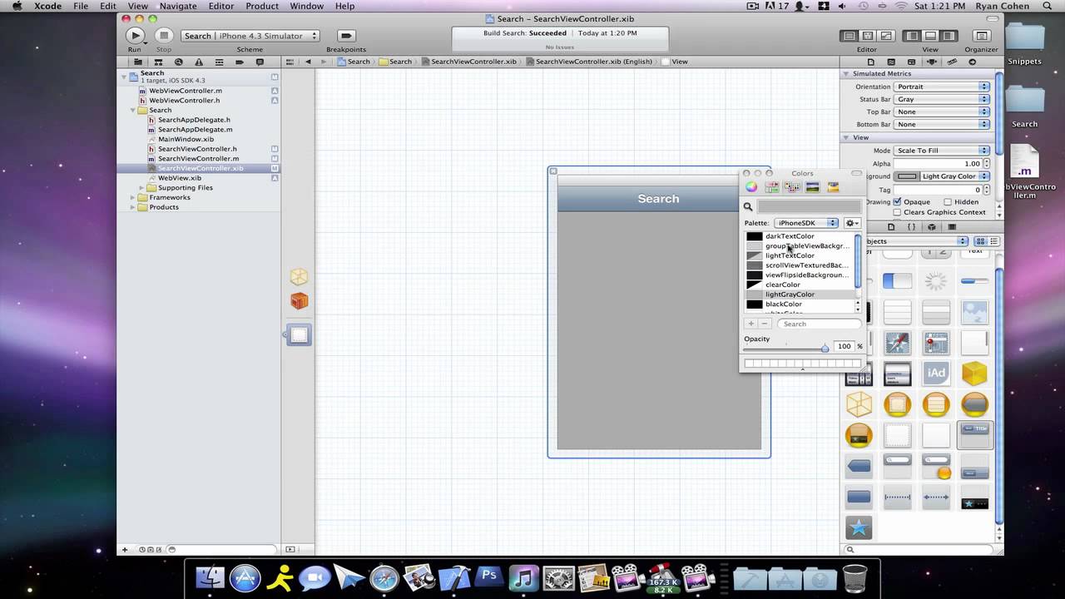
Task: Switch object library to list view
Action: pyautogui.click(x=993, y=241)
